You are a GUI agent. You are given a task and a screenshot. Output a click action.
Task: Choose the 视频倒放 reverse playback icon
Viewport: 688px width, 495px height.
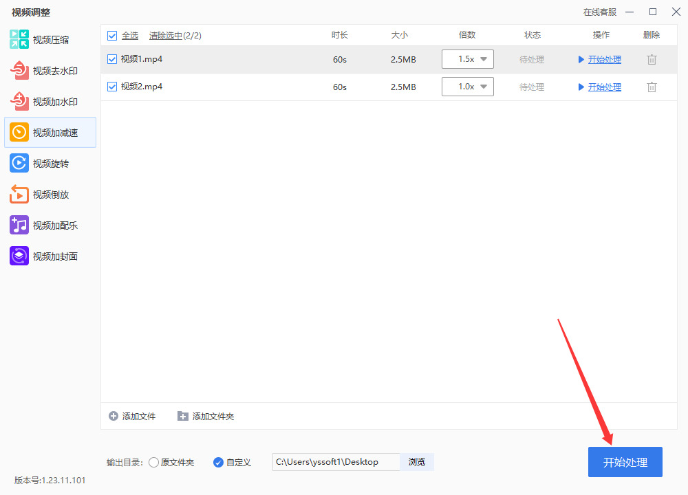coord(19,195)
